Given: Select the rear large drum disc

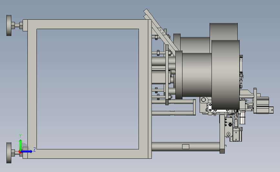Looking at the screenshot, I should [223, 31].
